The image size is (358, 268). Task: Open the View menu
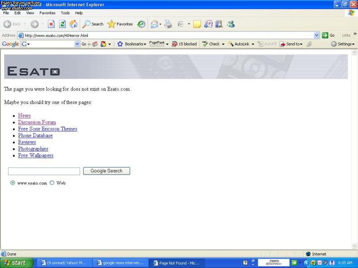tap(30, 13)
